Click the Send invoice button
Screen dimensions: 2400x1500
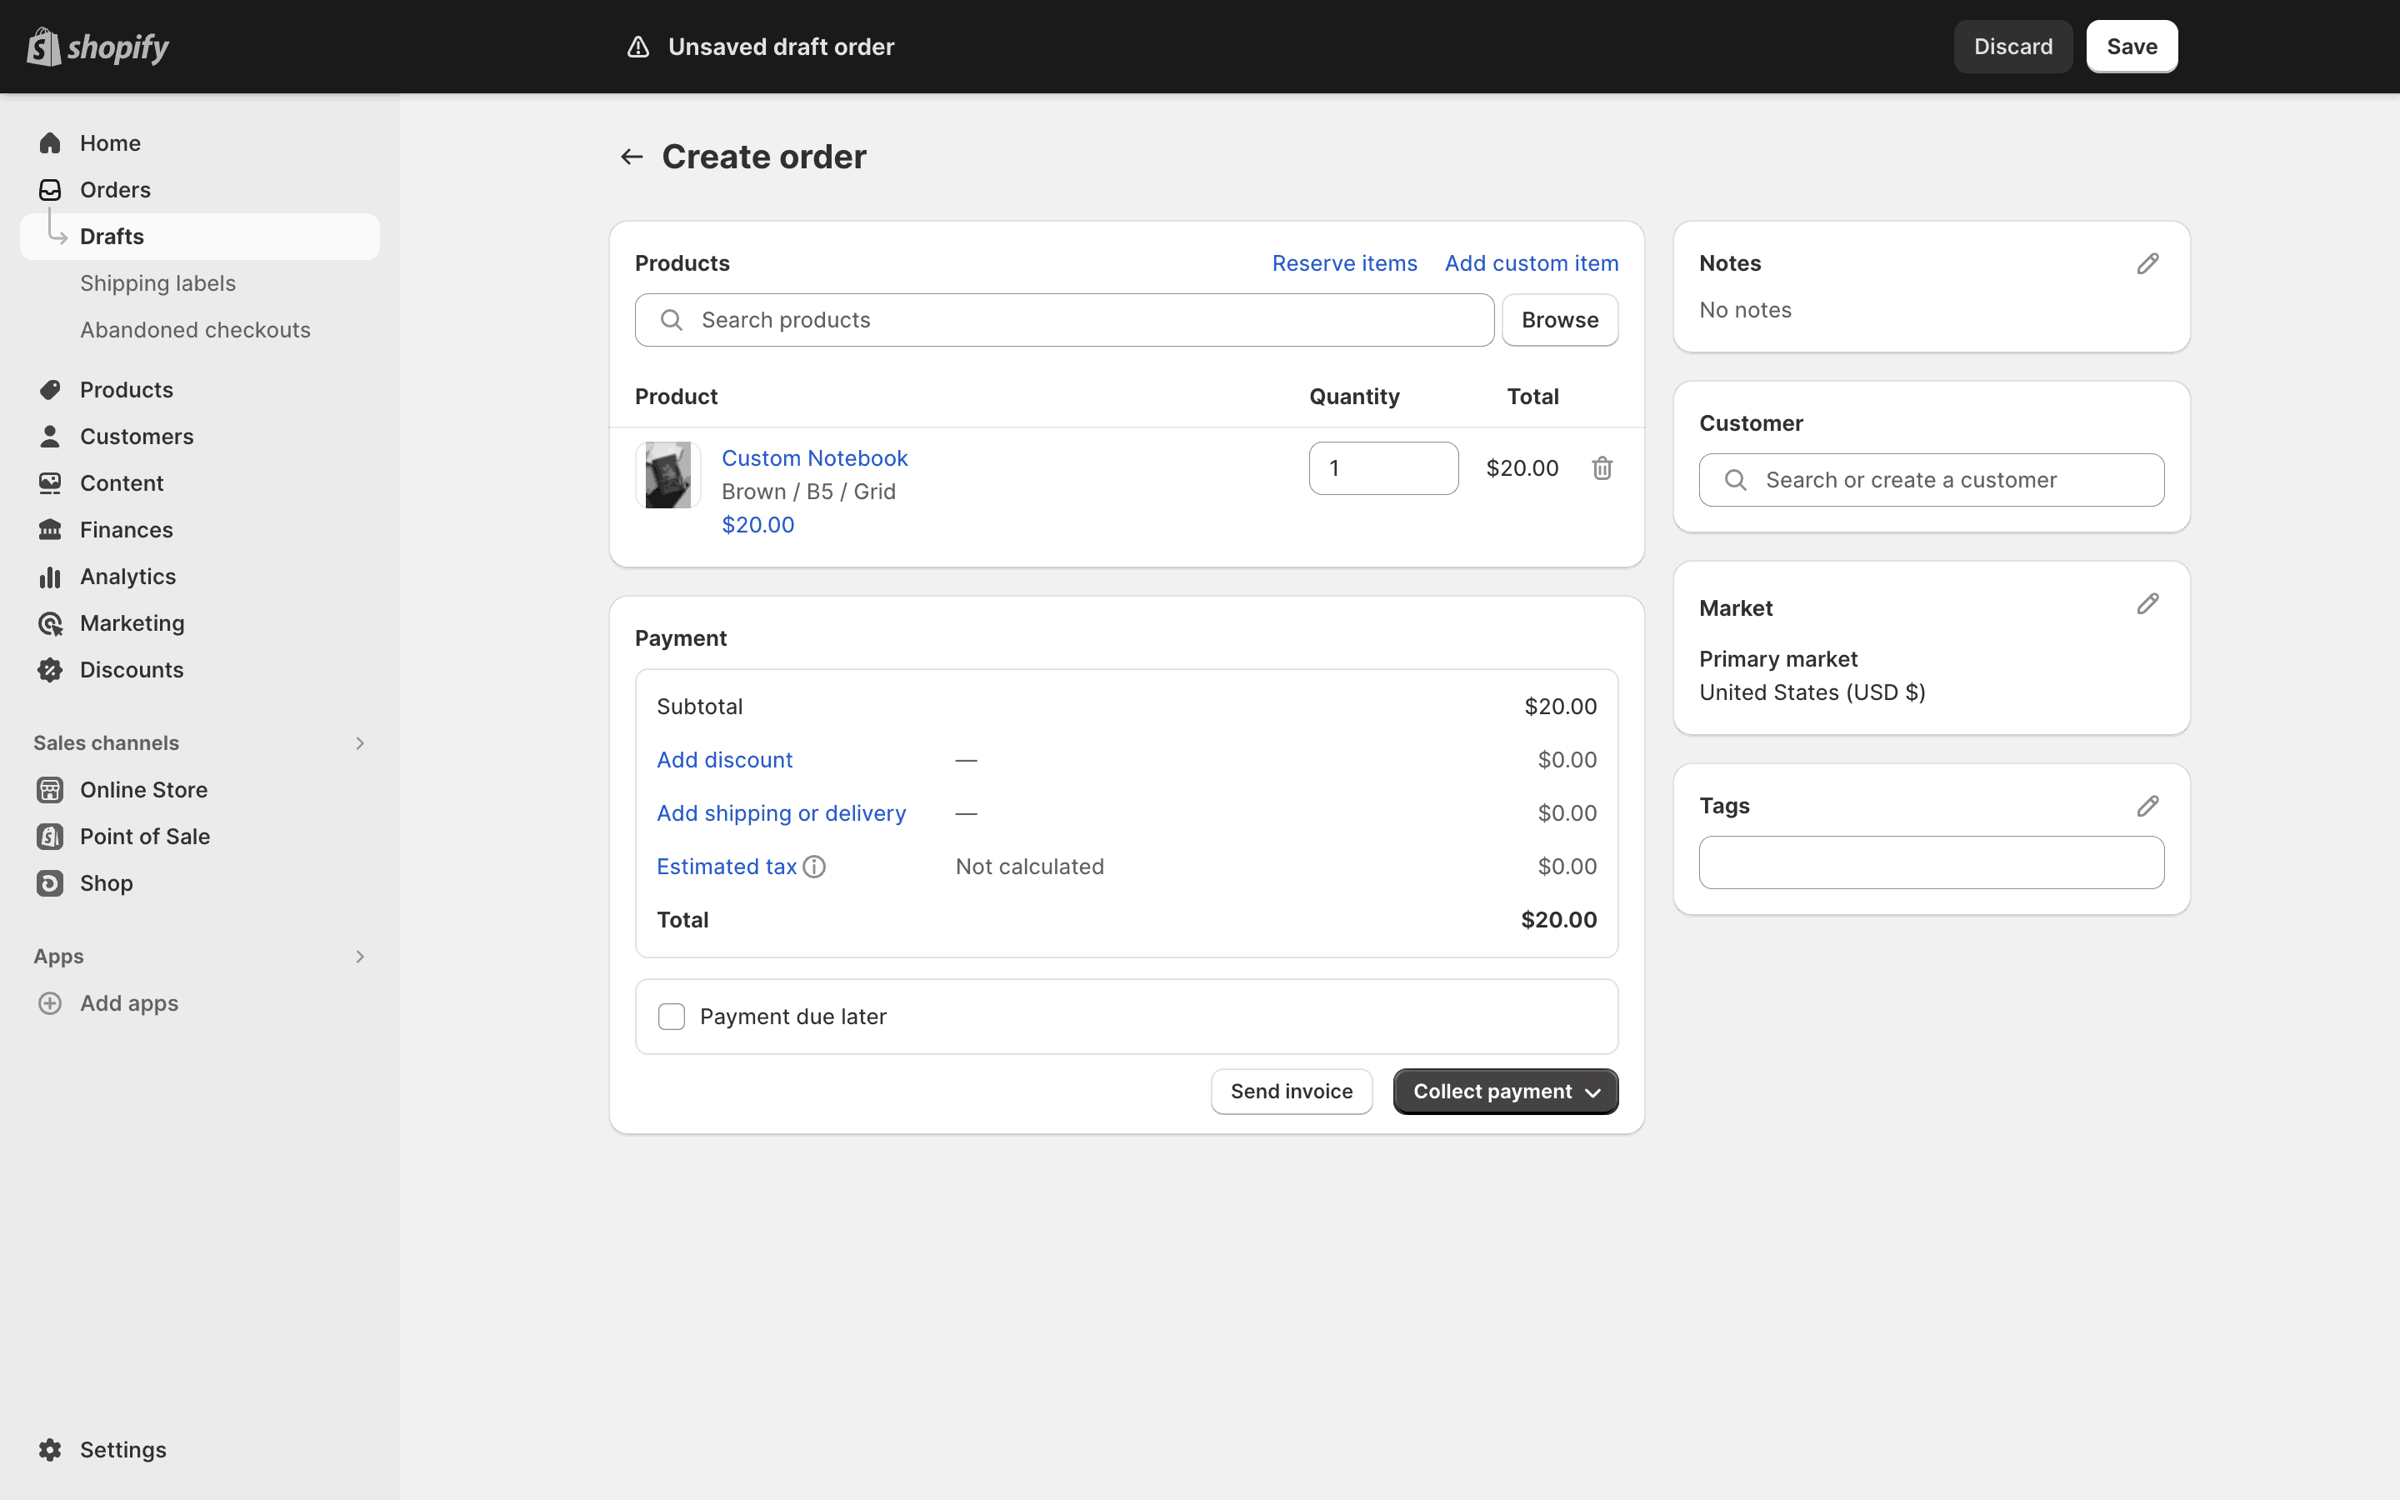(x=1291, y=1092)
